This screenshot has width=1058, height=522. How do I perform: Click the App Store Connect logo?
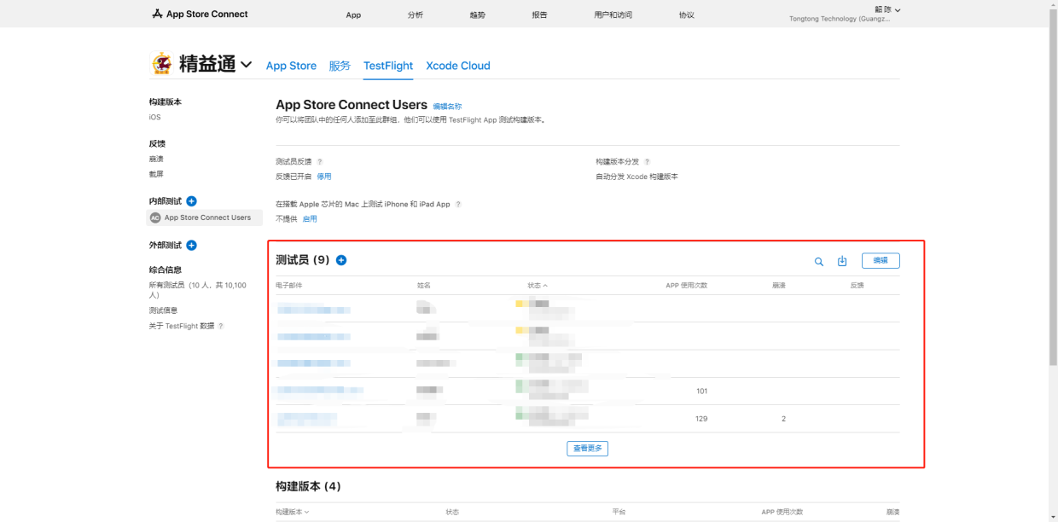pyautogui.click(x=200, y=14)
